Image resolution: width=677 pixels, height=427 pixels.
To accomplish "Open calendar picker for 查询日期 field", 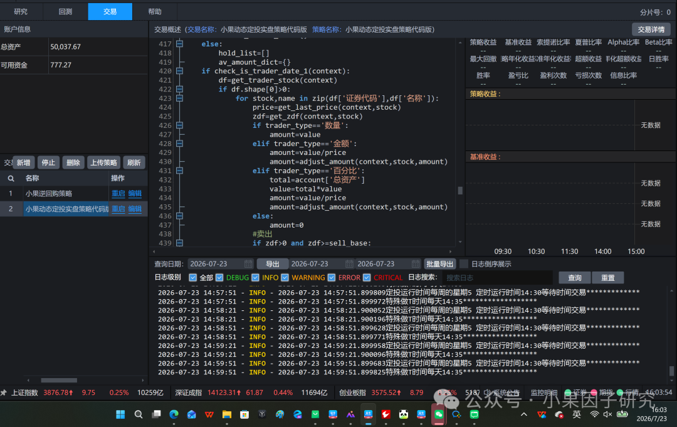I will (248, 264).
